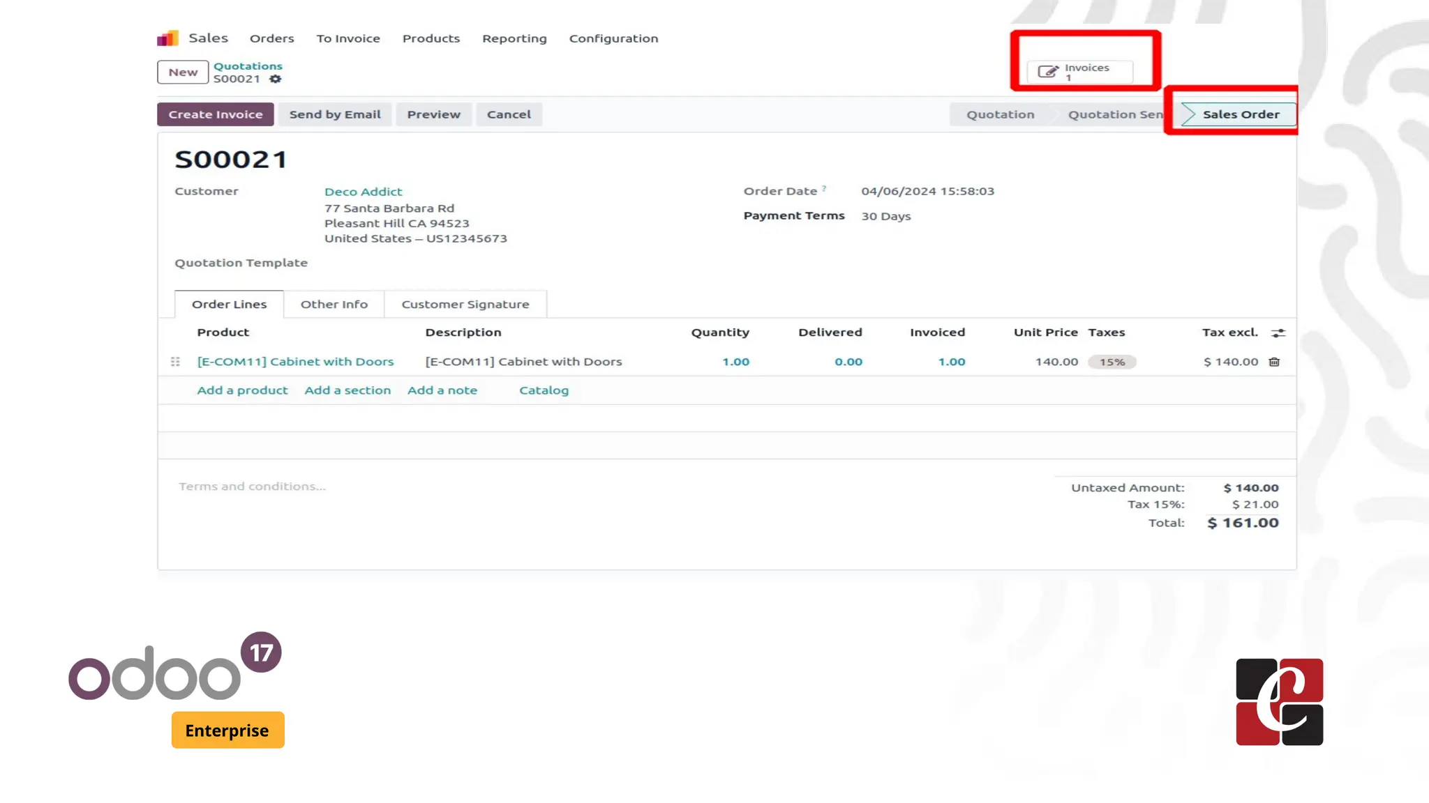
Task: Expand the Reporting menu
Action: (514, 38)
